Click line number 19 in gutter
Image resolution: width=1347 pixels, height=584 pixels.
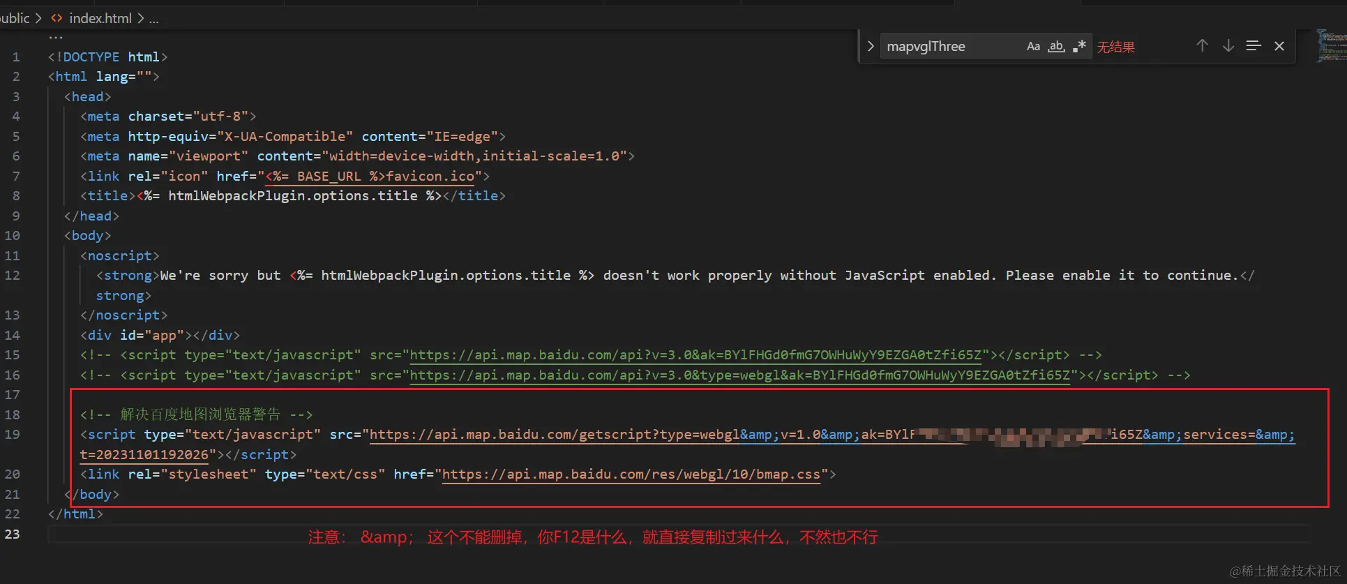point(13,435)
